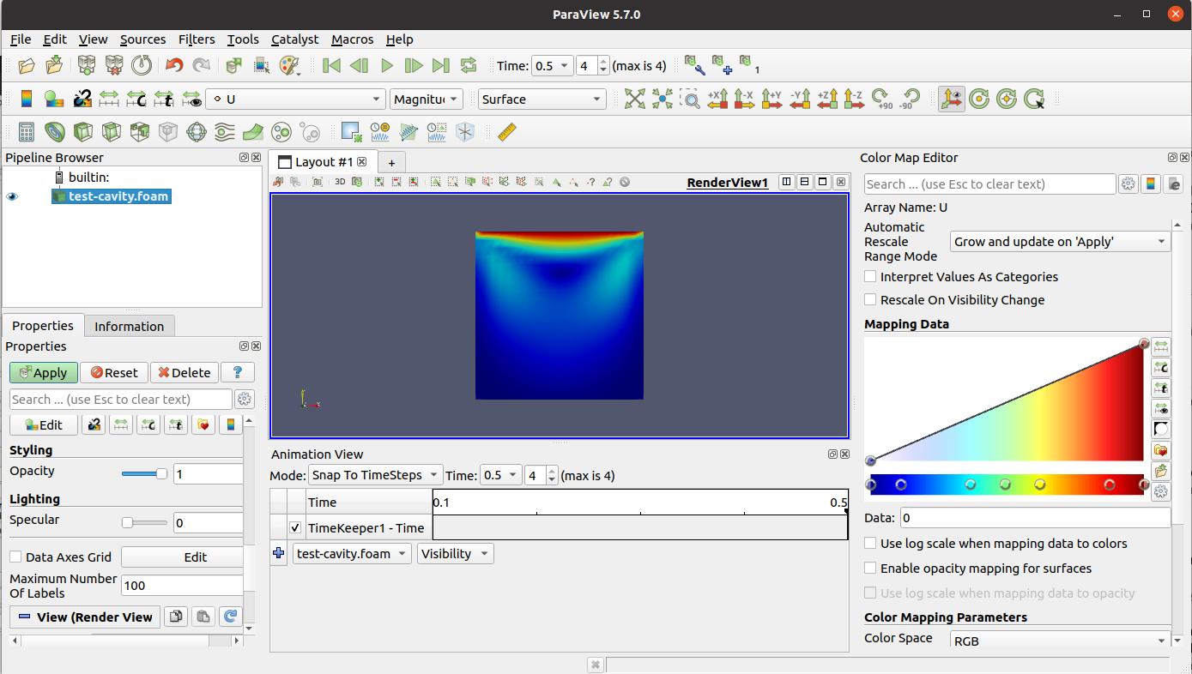Click the Edit color map icon
The image size is (1192, 674).
coord(54,99)
